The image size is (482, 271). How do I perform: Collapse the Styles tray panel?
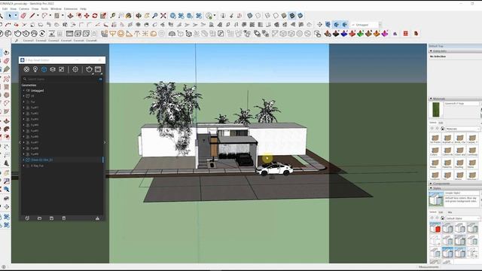click(431, 188)
